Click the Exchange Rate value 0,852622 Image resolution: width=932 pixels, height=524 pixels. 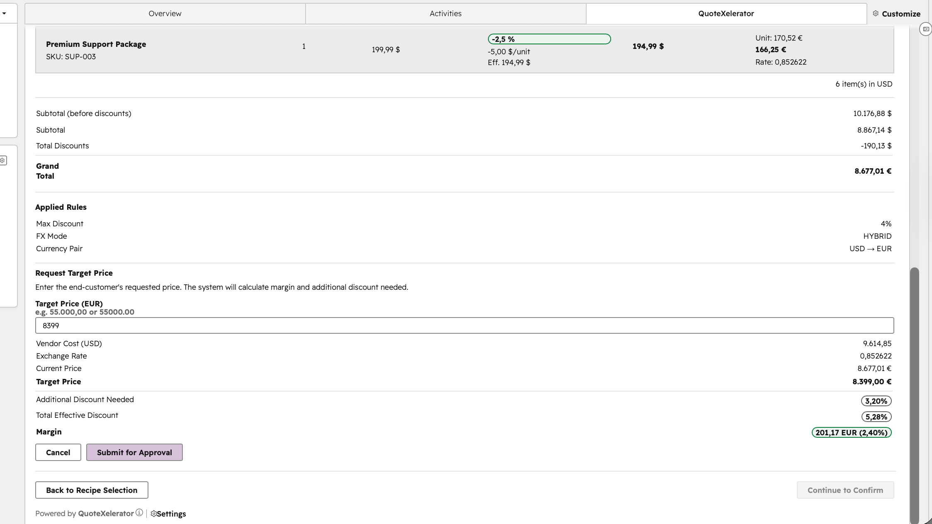(876, 356)
